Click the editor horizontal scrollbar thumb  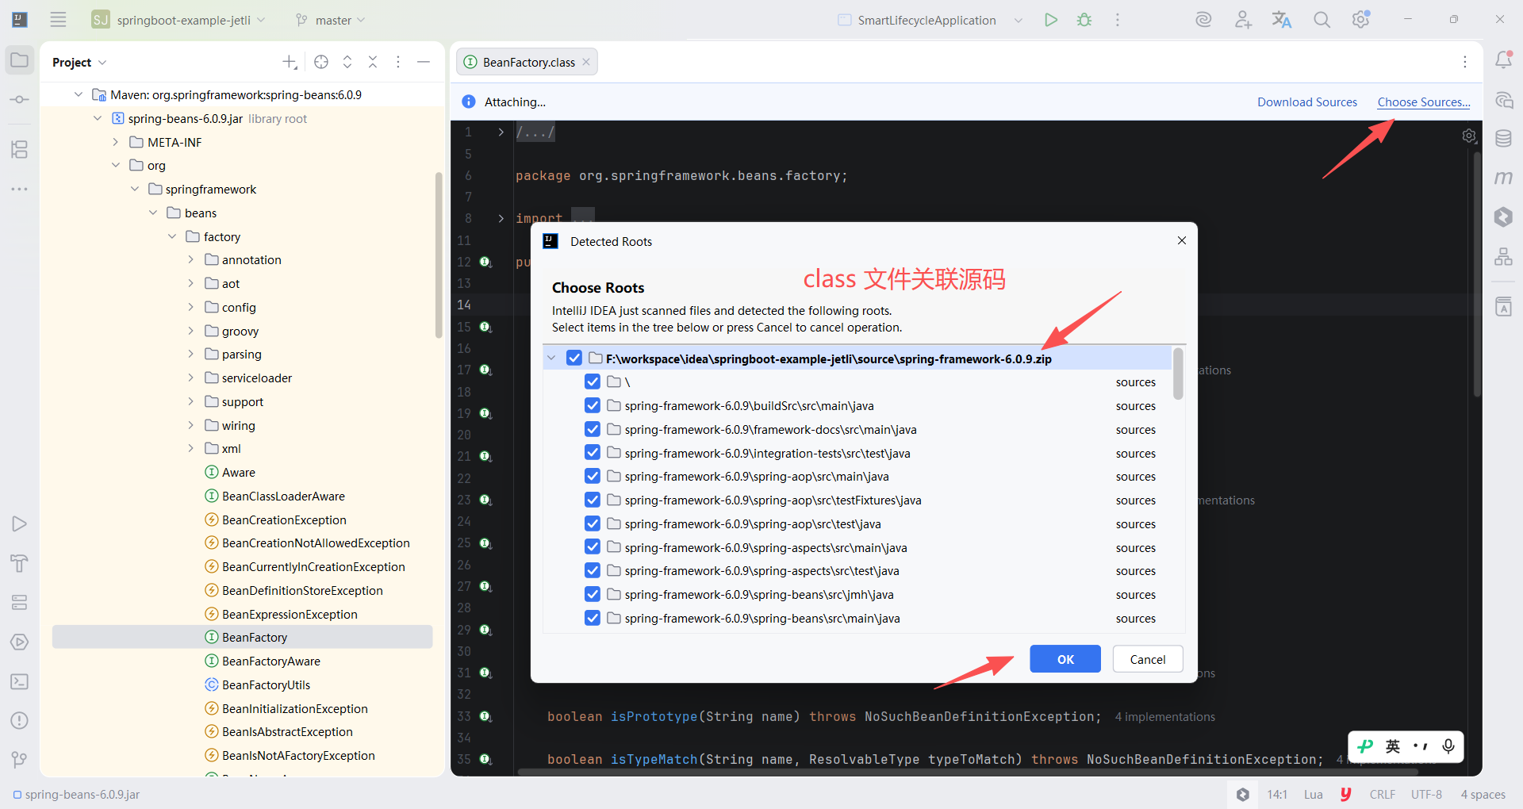tap(967, 771)
